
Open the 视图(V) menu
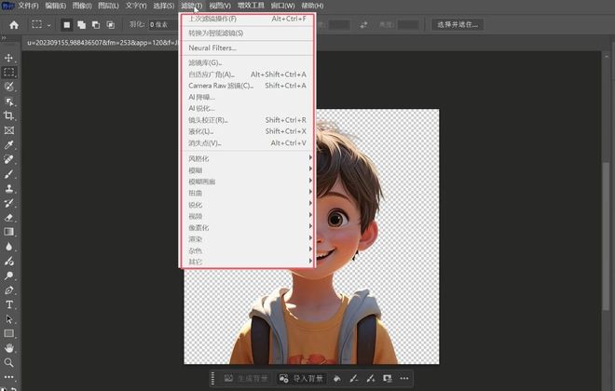[220, 6]
